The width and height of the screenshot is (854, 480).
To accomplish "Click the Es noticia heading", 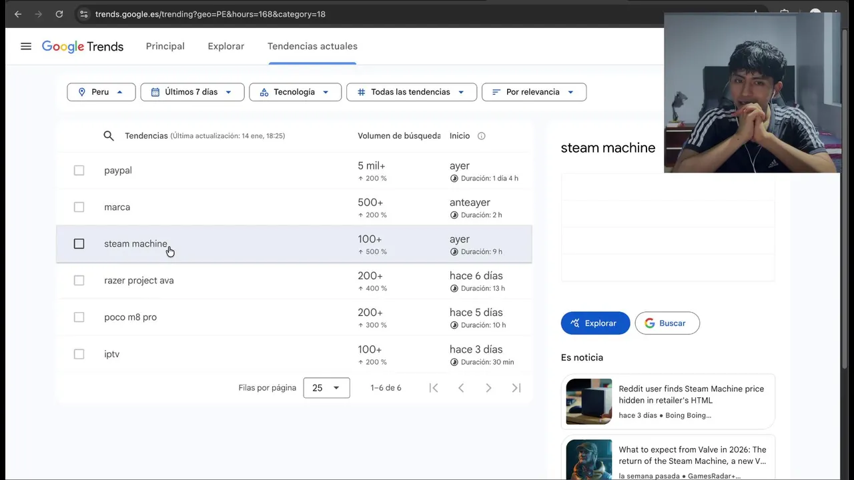I will 582,358.
